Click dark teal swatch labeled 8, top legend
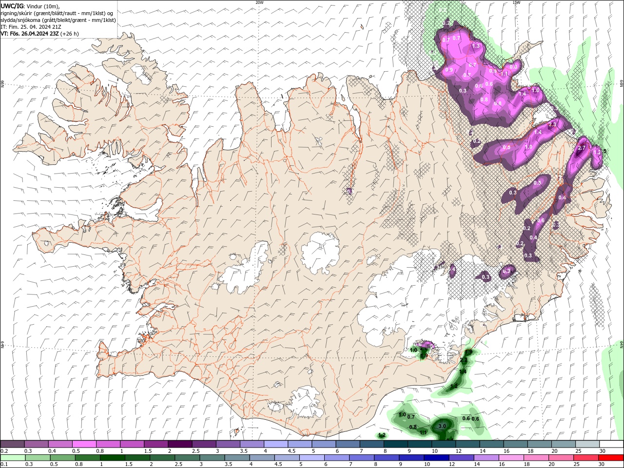 395,444
